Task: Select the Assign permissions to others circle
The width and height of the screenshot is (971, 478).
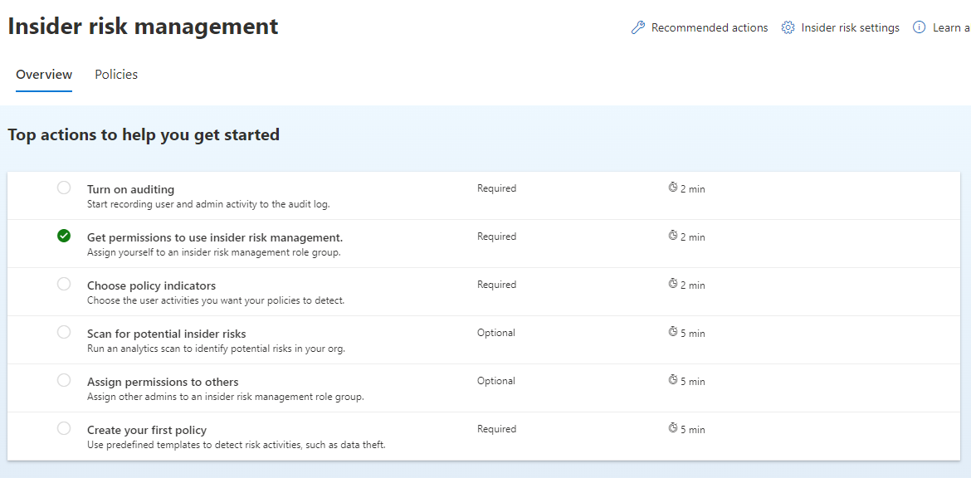Action: pos(64,380)
